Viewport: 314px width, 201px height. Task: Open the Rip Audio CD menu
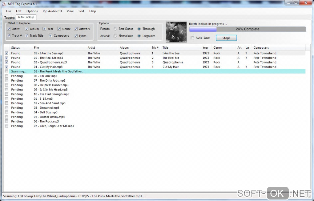point(52,11)
